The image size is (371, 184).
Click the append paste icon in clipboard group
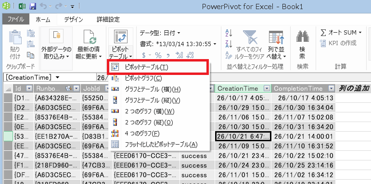pyautogui.click(x=31, y=34)
